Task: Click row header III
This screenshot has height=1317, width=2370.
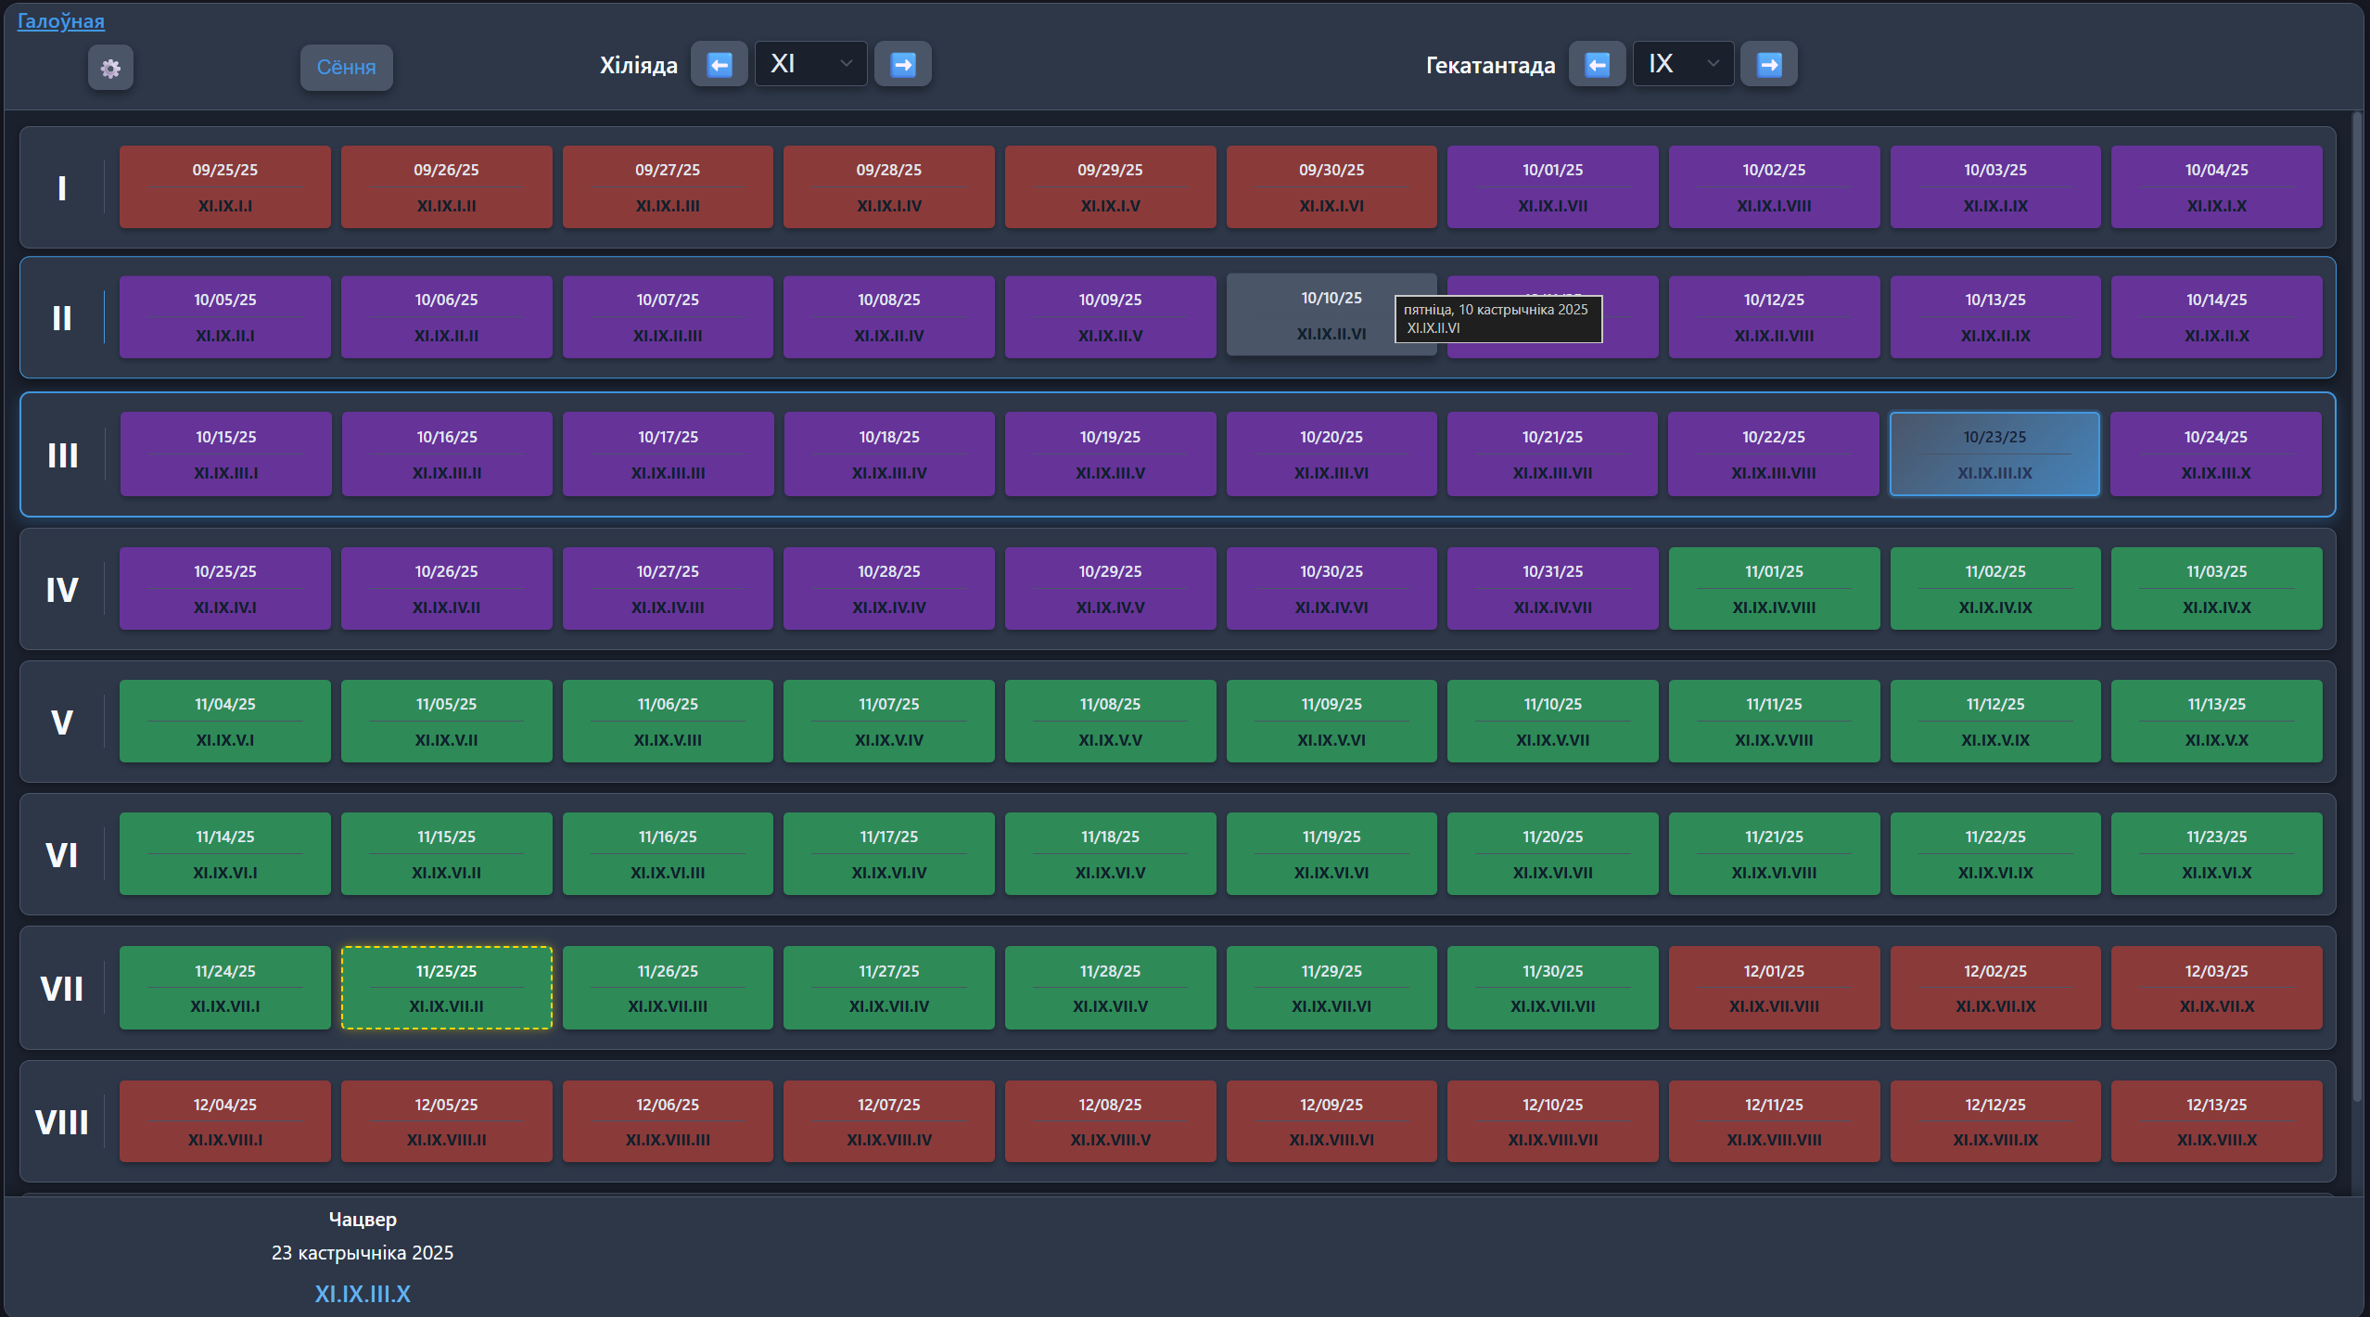Action: 62,455
